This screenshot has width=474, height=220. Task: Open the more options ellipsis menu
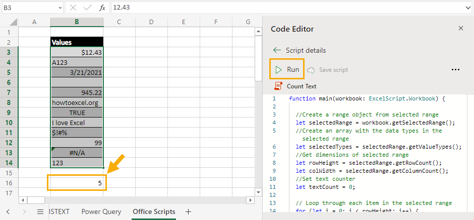coord(455,70)
